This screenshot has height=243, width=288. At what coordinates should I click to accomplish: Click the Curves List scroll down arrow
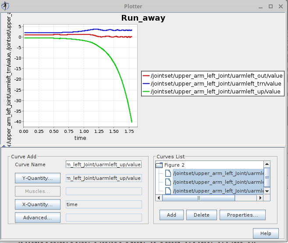tap(267, 191)
